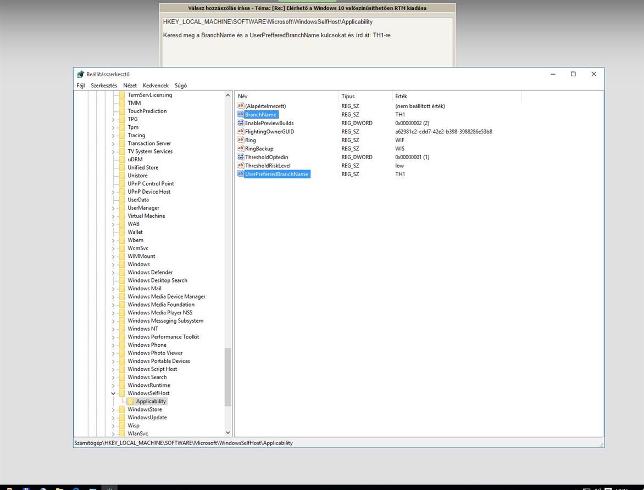
Task: Click the tree pane scrollbar thumb
Action: (x=228, y=377)
